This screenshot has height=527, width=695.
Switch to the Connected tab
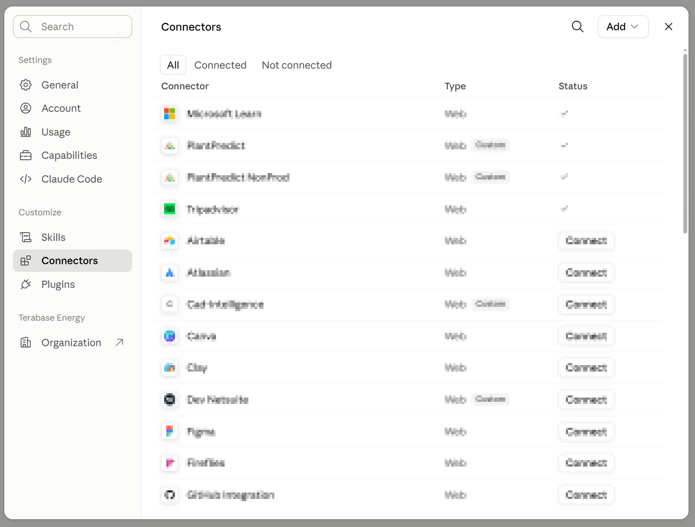click(220, 65)
